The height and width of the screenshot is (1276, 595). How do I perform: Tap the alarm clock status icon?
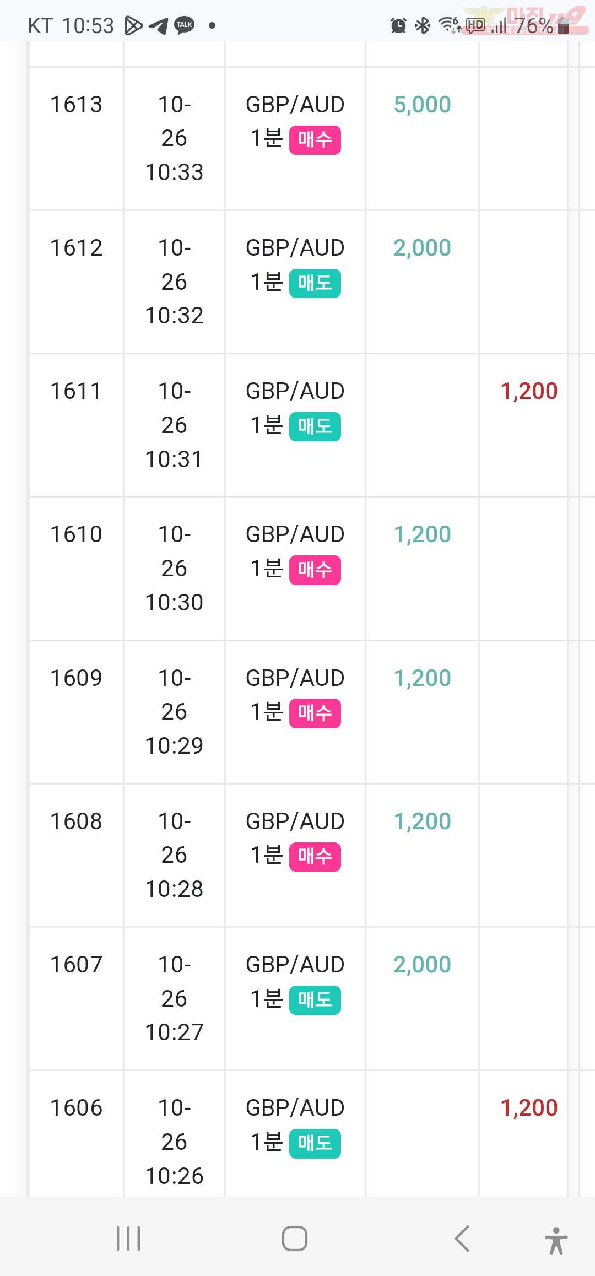click(398, 25)
